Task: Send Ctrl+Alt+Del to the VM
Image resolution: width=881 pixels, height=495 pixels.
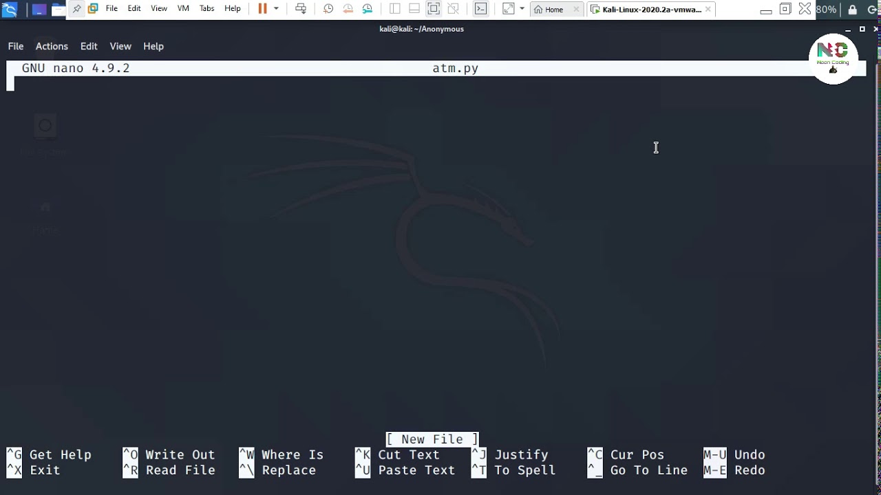Action: [301, 9]
